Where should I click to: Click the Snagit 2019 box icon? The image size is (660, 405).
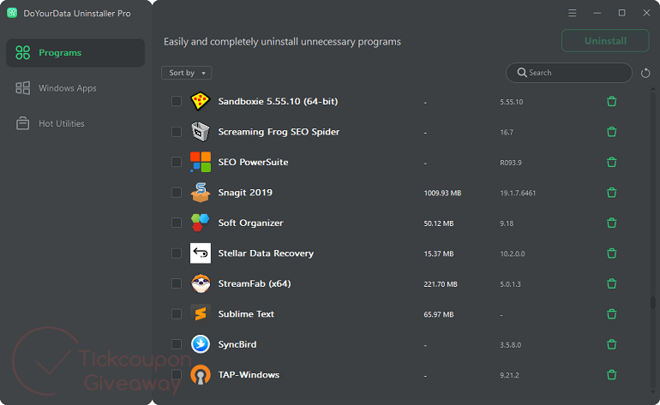point(201,193)
